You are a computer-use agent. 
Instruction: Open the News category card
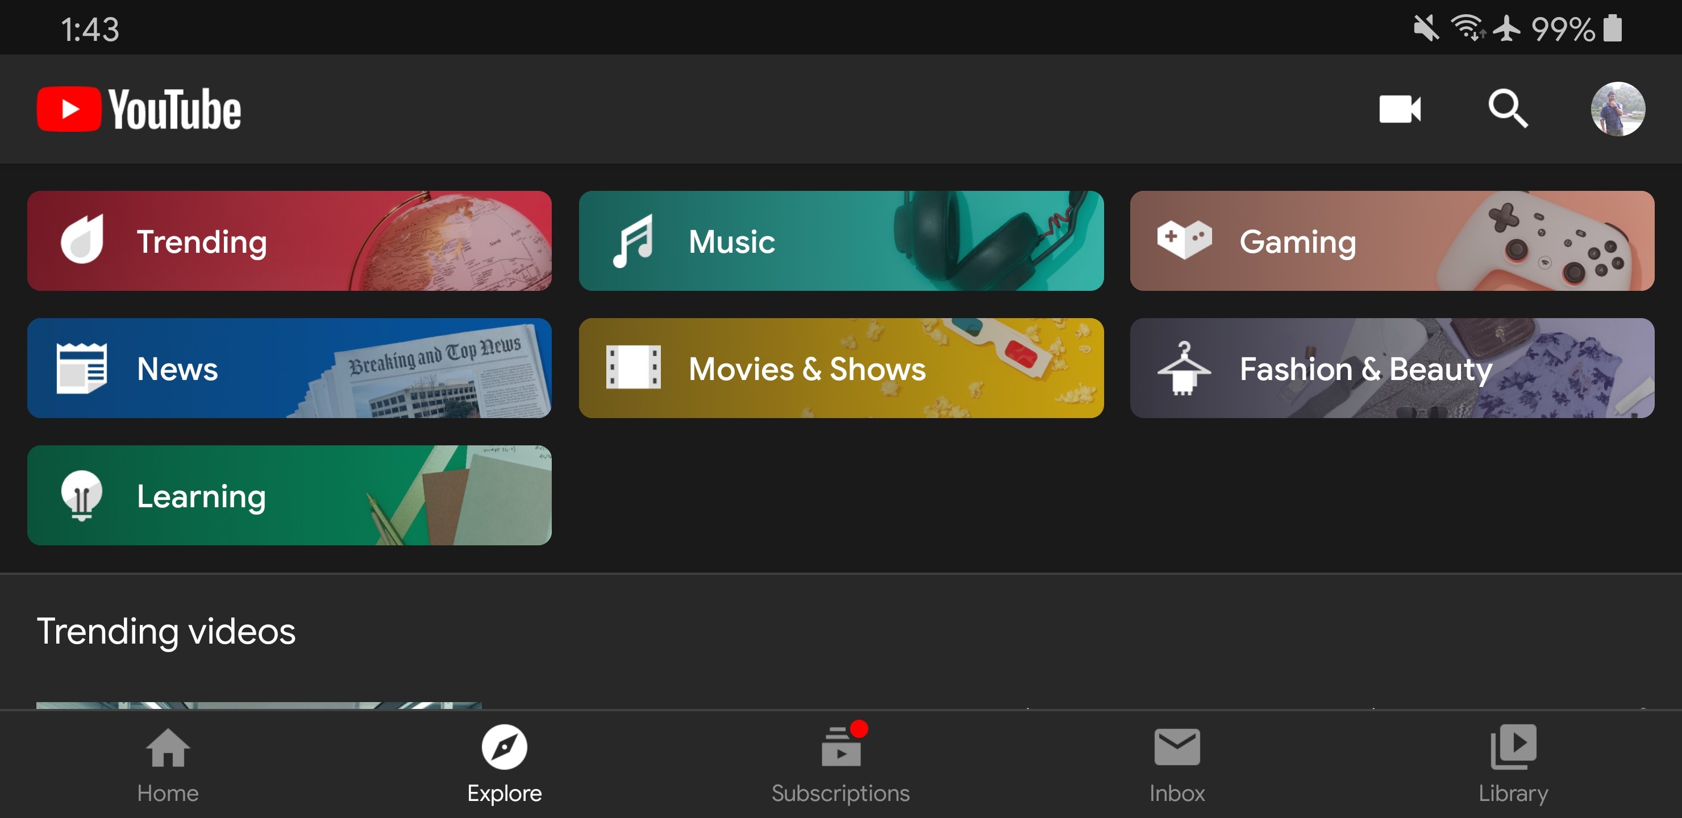[289, 368]
